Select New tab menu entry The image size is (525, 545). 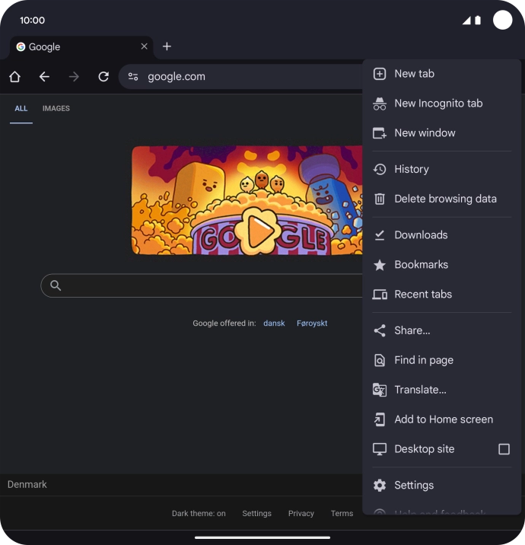pos(441,74)
